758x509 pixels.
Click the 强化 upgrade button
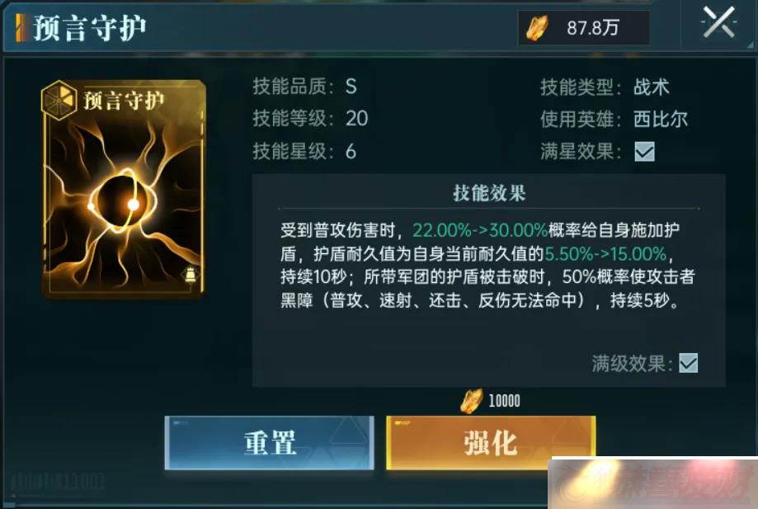tap(491, 442)
